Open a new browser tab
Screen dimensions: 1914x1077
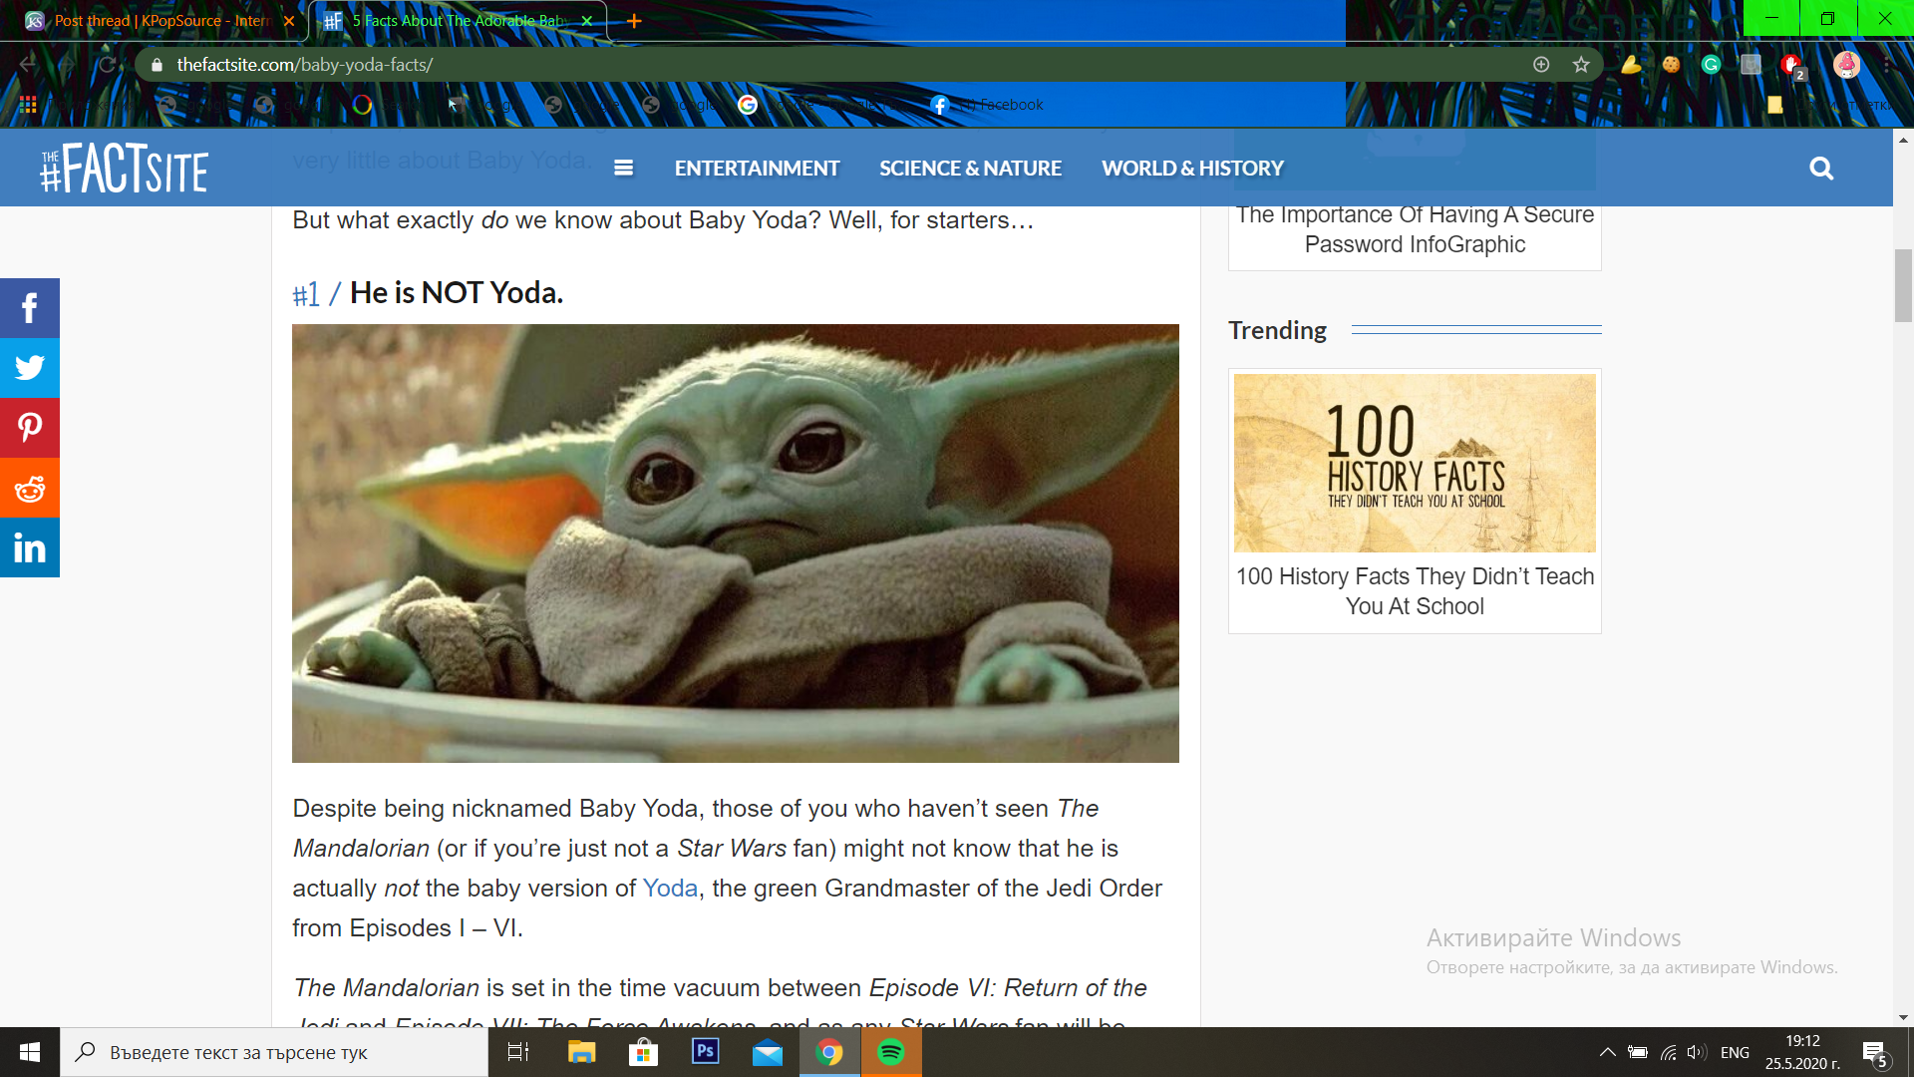tap(634, 21)
